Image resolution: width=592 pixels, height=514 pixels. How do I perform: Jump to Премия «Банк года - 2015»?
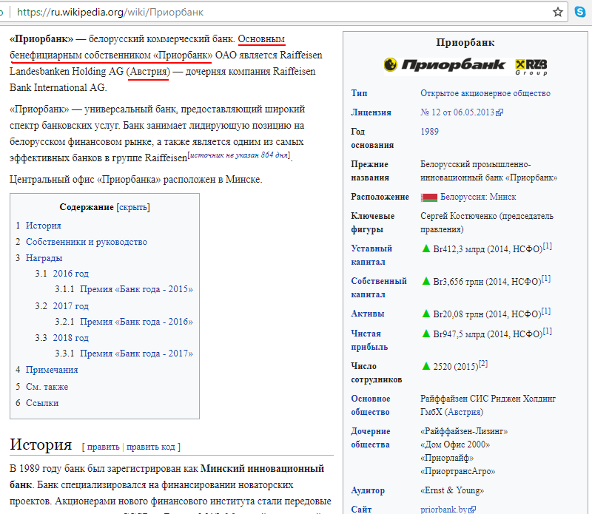(x=136, y=289)
